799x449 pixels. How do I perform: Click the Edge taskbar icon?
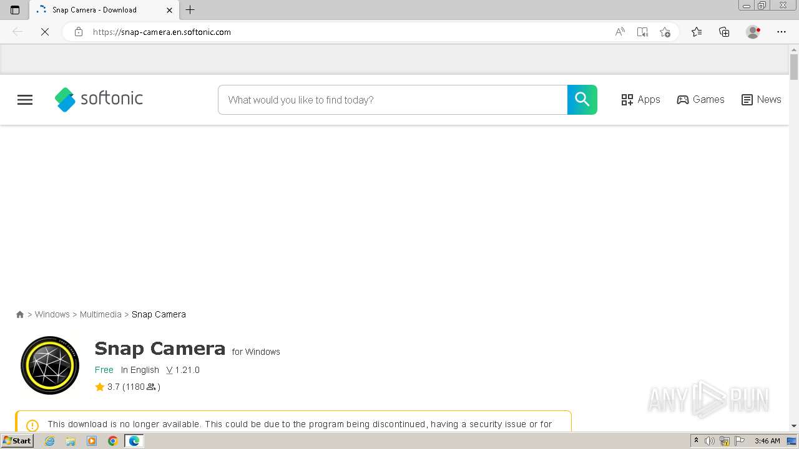[134, 441]
